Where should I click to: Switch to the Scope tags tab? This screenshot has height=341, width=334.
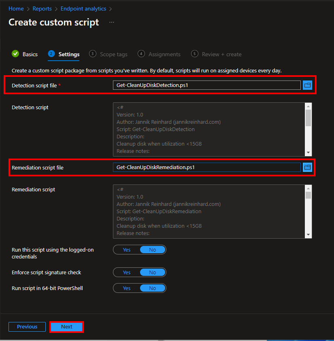(113, 54)
